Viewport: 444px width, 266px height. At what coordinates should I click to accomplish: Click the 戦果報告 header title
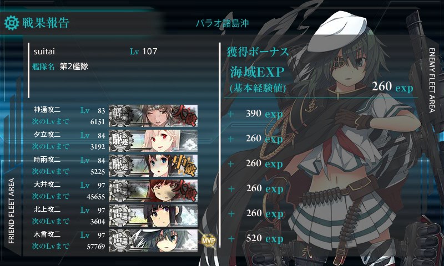(46, 23)
